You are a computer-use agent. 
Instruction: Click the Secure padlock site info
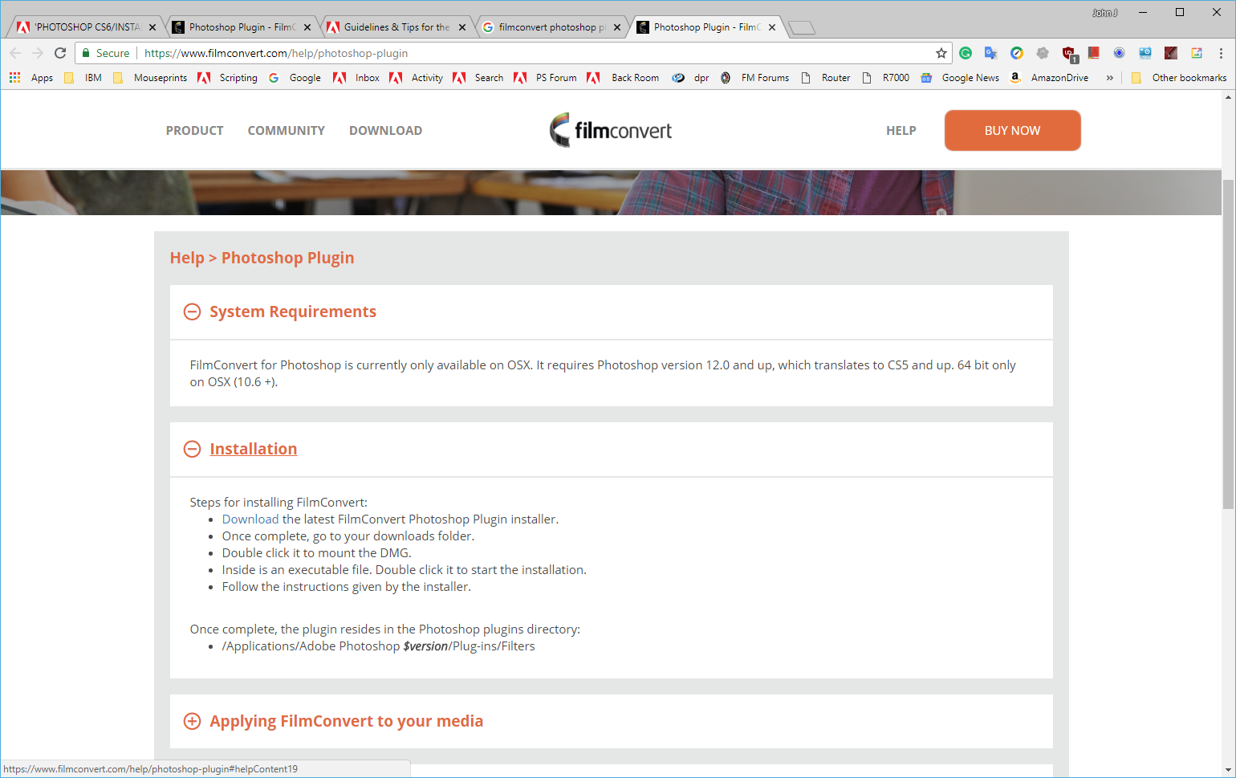coord(105,53)
